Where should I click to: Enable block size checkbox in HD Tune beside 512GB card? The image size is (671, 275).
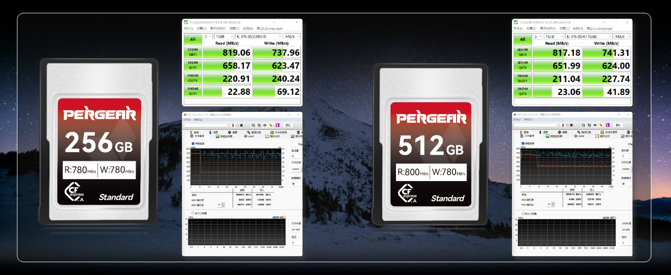(x=523, y=213)
